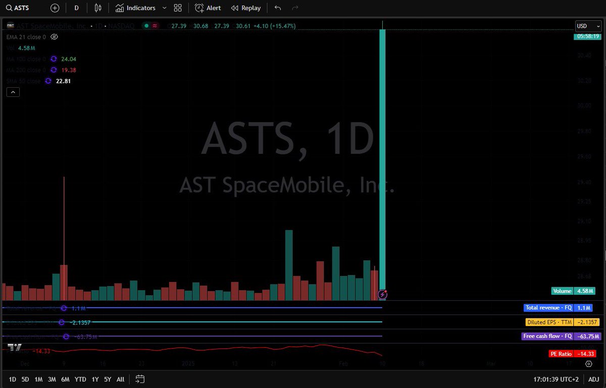
Task: Click SMA 50 loading refresh icon
Action: pos(48,81)
